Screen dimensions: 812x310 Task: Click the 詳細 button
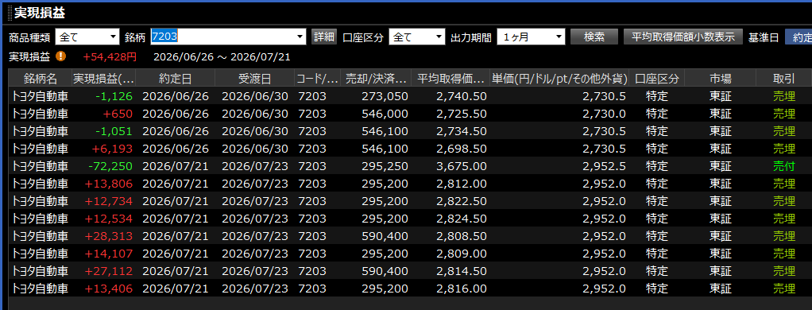pos(323,37)
